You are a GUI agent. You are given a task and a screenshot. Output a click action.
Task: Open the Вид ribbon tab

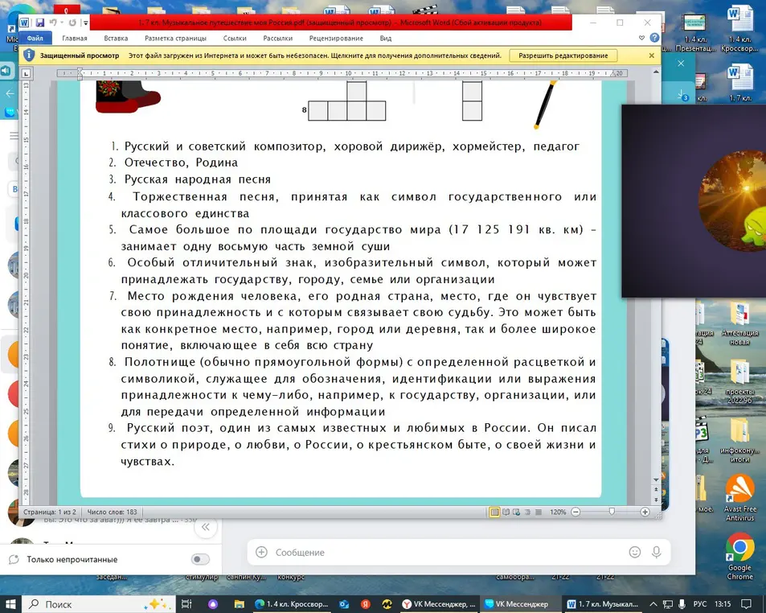click(386, 38)
